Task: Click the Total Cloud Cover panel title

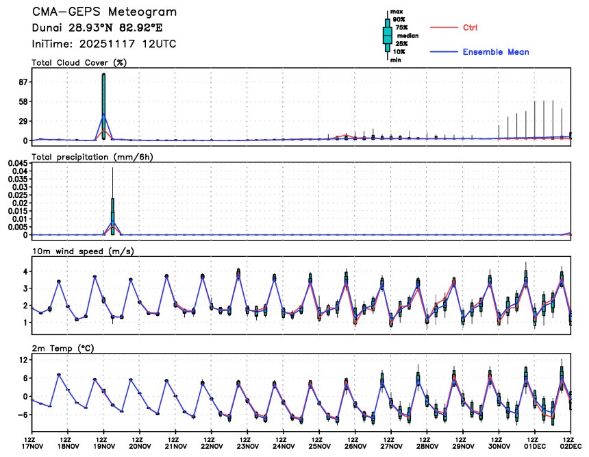Action: pos(79,62)
